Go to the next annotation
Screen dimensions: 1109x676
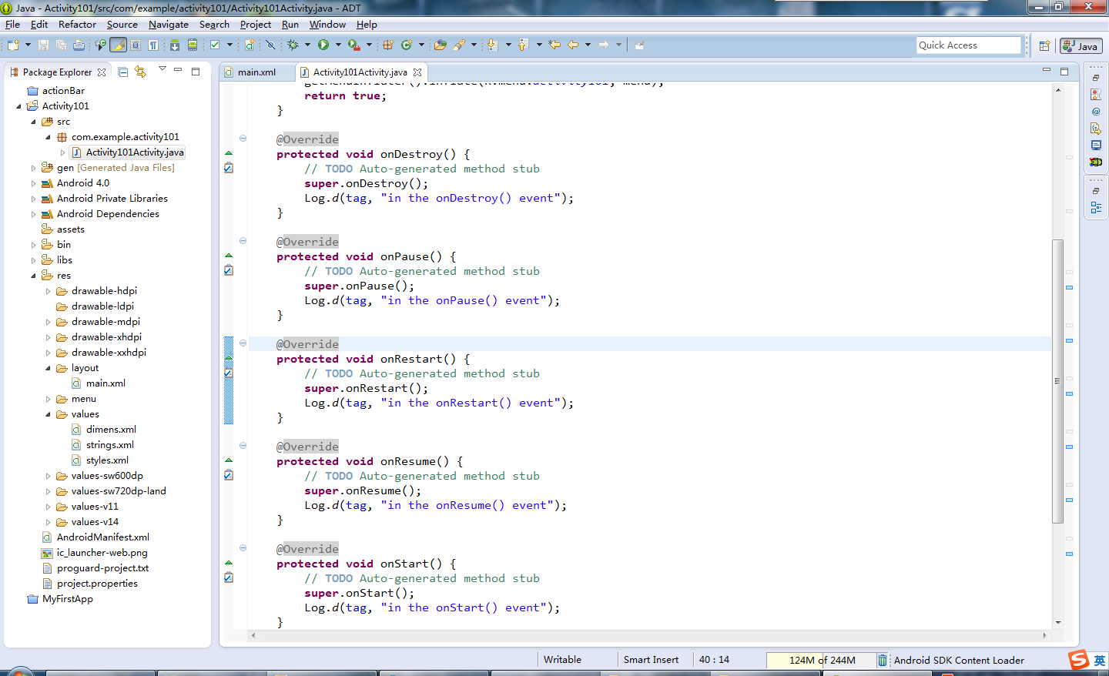(492, 45)
